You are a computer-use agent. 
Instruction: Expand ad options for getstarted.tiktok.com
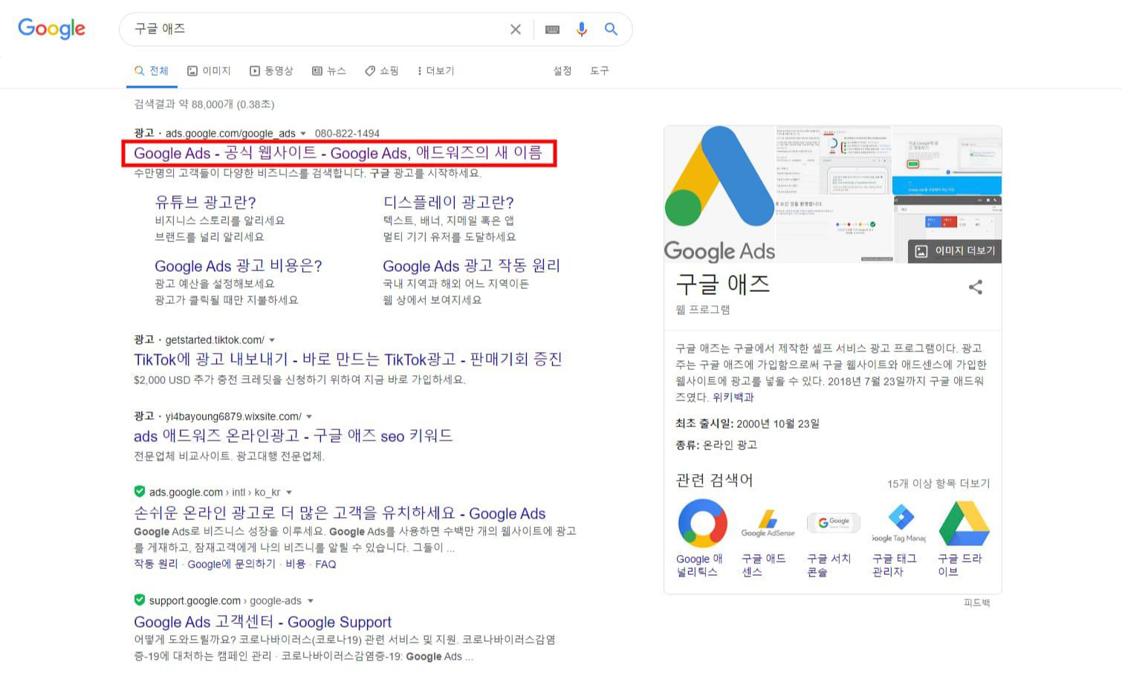272,340
